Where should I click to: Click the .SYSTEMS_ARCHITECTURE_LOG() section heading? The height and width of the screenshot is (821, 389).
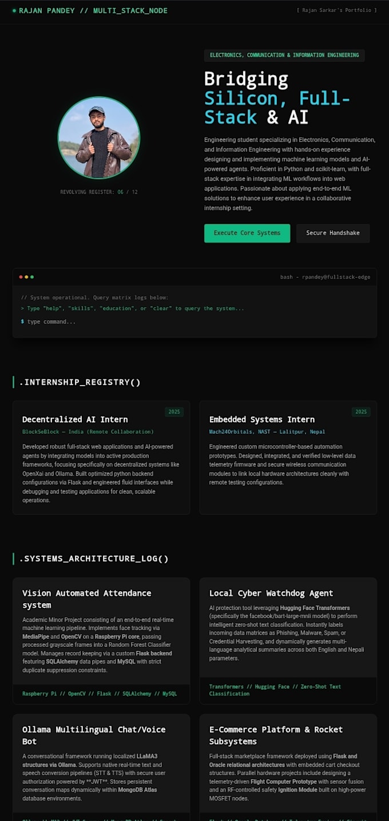pyautogui.click(x=94, y=559)
